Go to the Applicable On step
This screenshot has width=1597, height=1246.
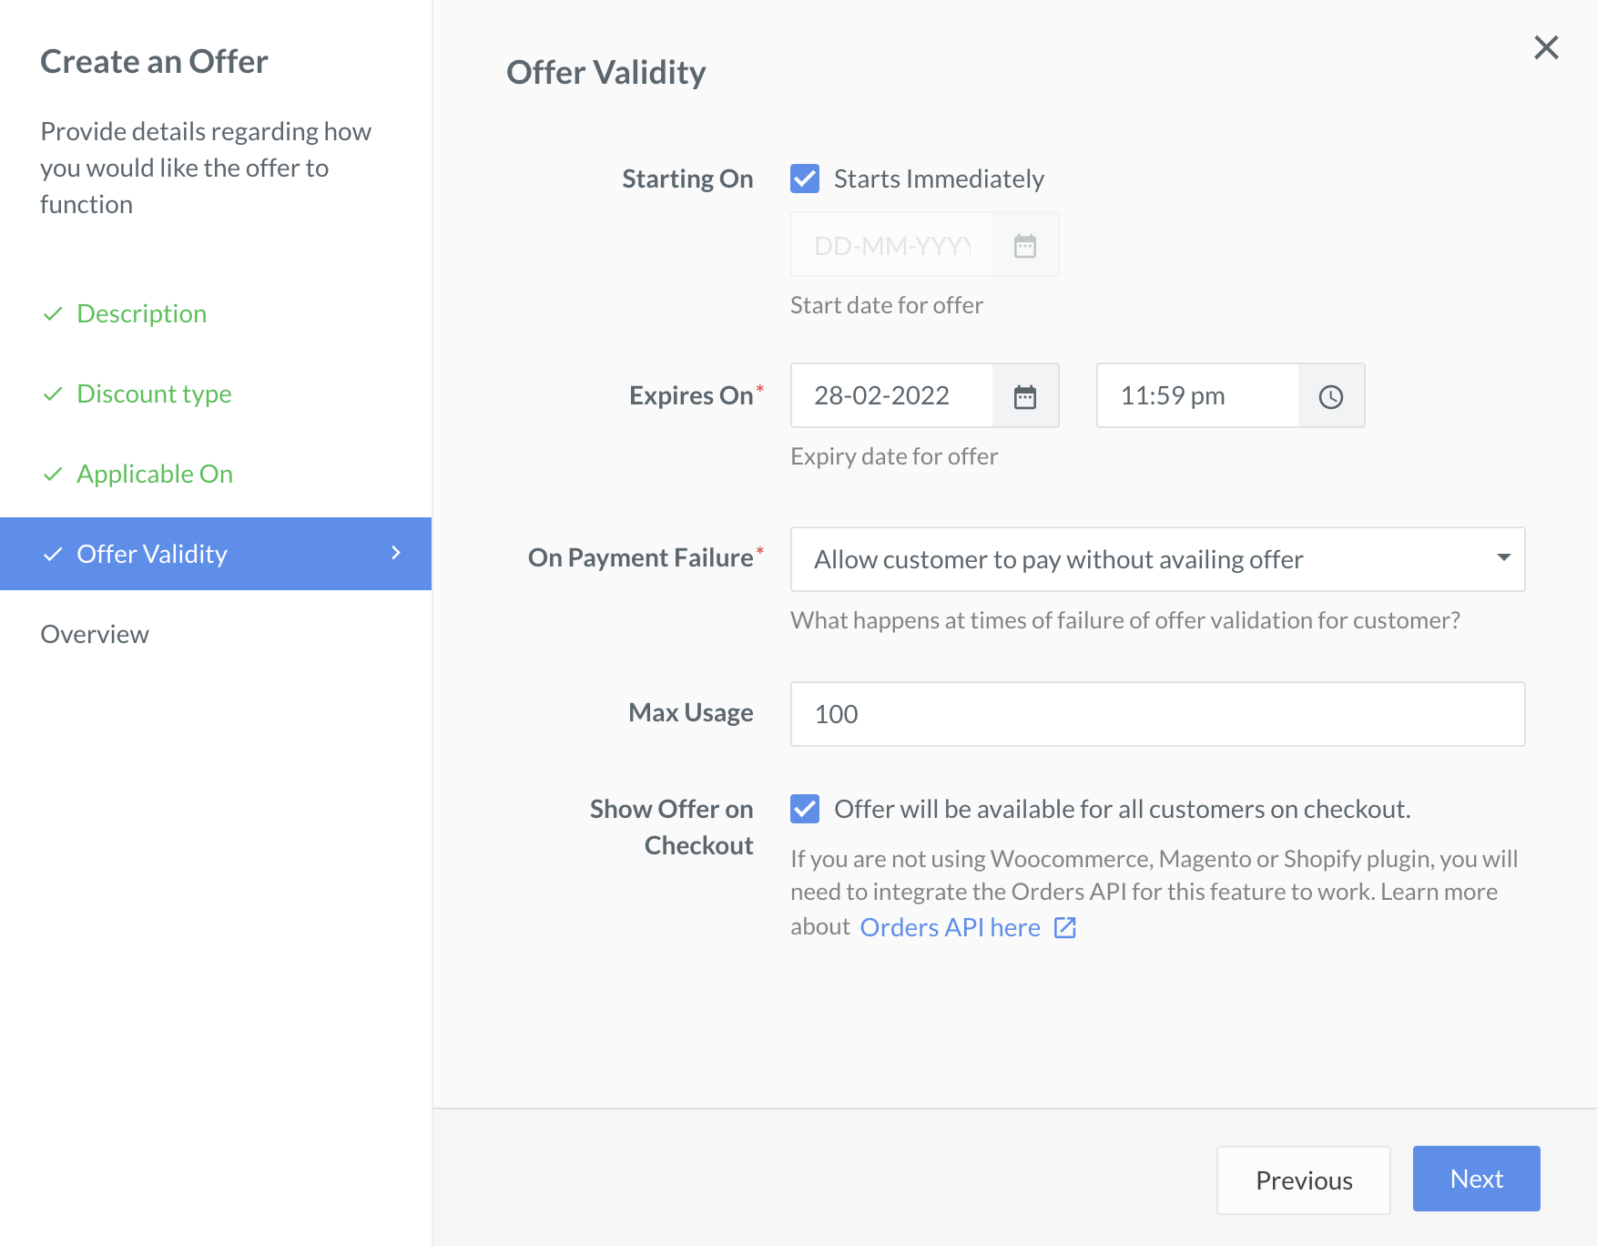155,474
